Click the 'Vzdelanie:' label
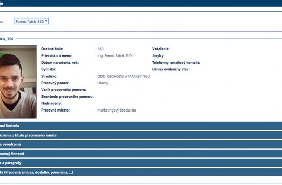This screenshot has height=185, width=282. (161, 49)
